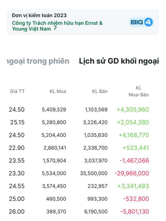This screenshot has width=166, height=221.
Task: Click the Giá TT column header
Action: tap(17, 91)
